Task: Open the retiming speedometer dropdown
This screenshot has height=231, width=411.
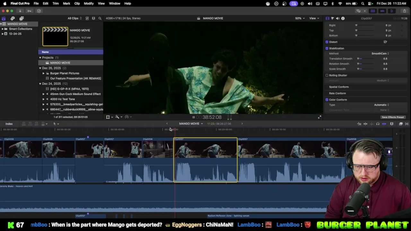Action: click(x=128, y=117)
